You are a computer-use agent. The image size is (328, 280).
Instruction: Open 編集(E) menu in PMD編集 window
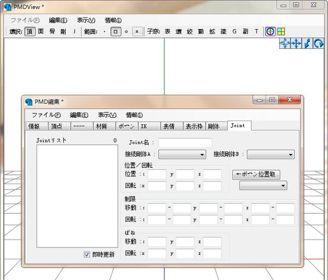[79, 115]
